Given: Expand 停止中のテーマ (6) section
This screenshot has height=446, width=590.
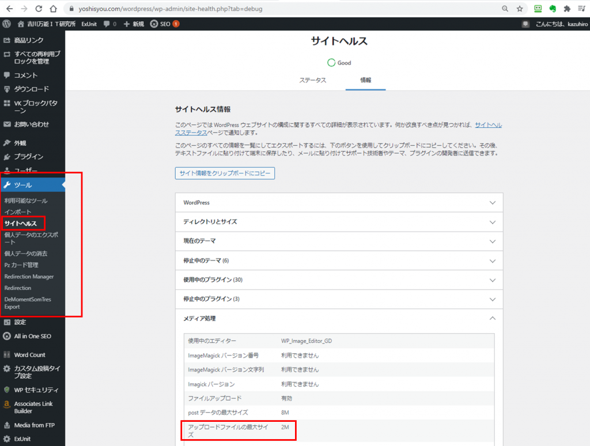Looking at the screenshot, I should point(339,260).
